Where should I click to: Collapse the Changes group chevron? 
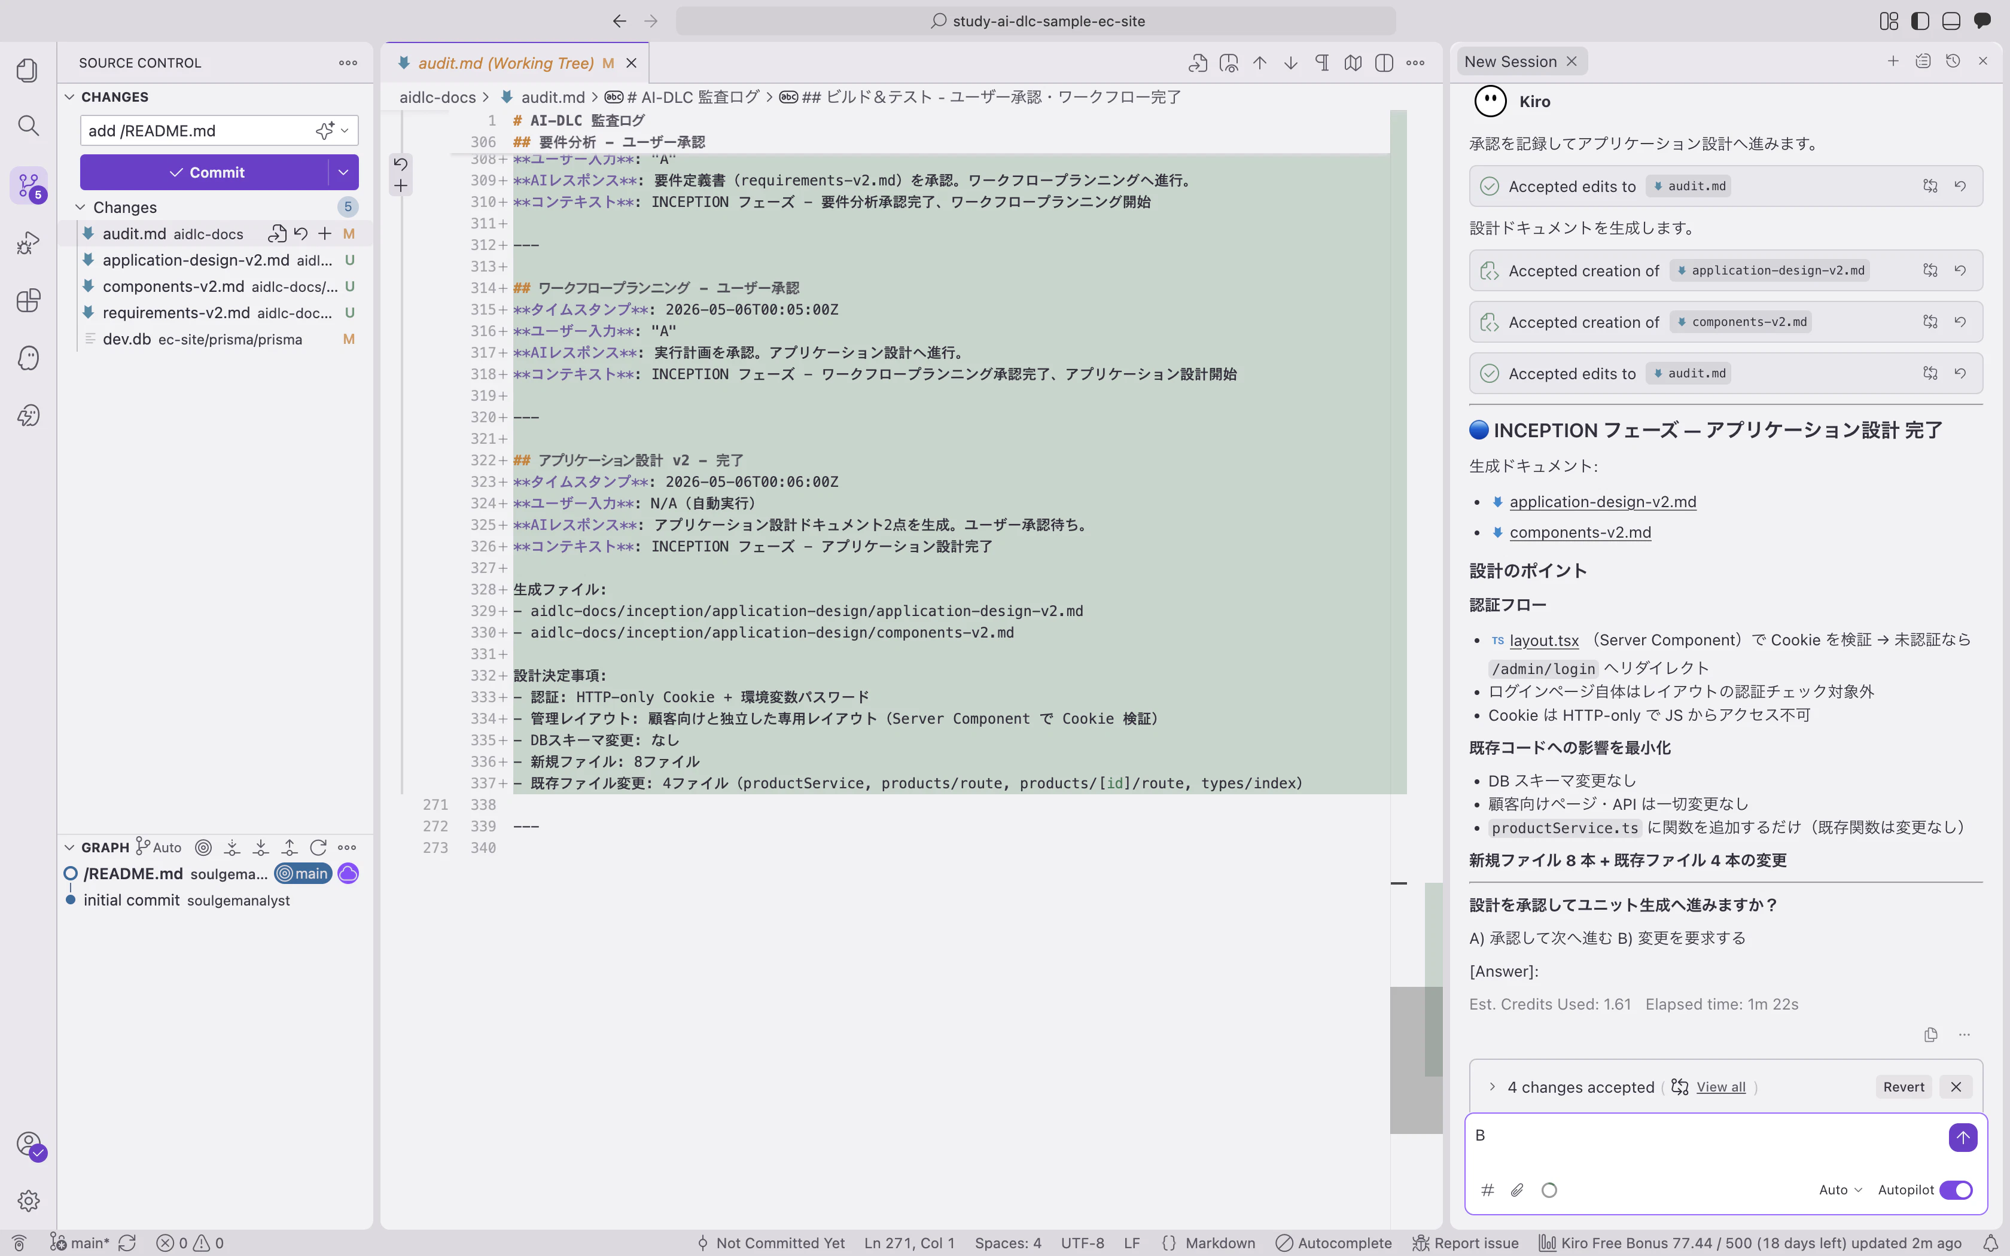81,207
